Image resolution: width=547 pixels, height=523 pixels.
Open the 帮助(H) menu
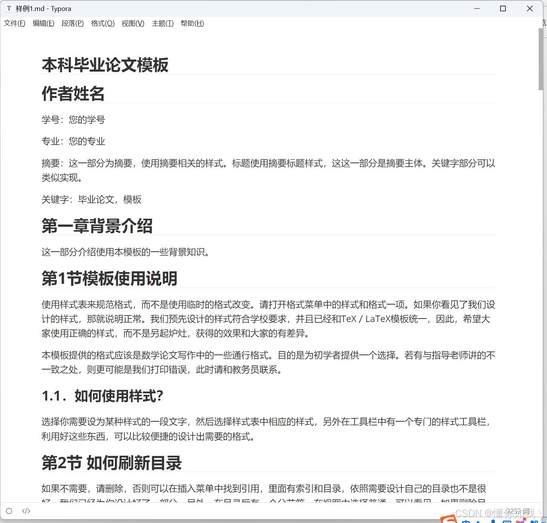[x=192, y=23]
